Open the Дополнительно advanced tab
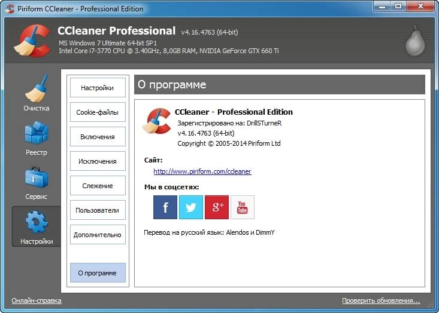 98,235
